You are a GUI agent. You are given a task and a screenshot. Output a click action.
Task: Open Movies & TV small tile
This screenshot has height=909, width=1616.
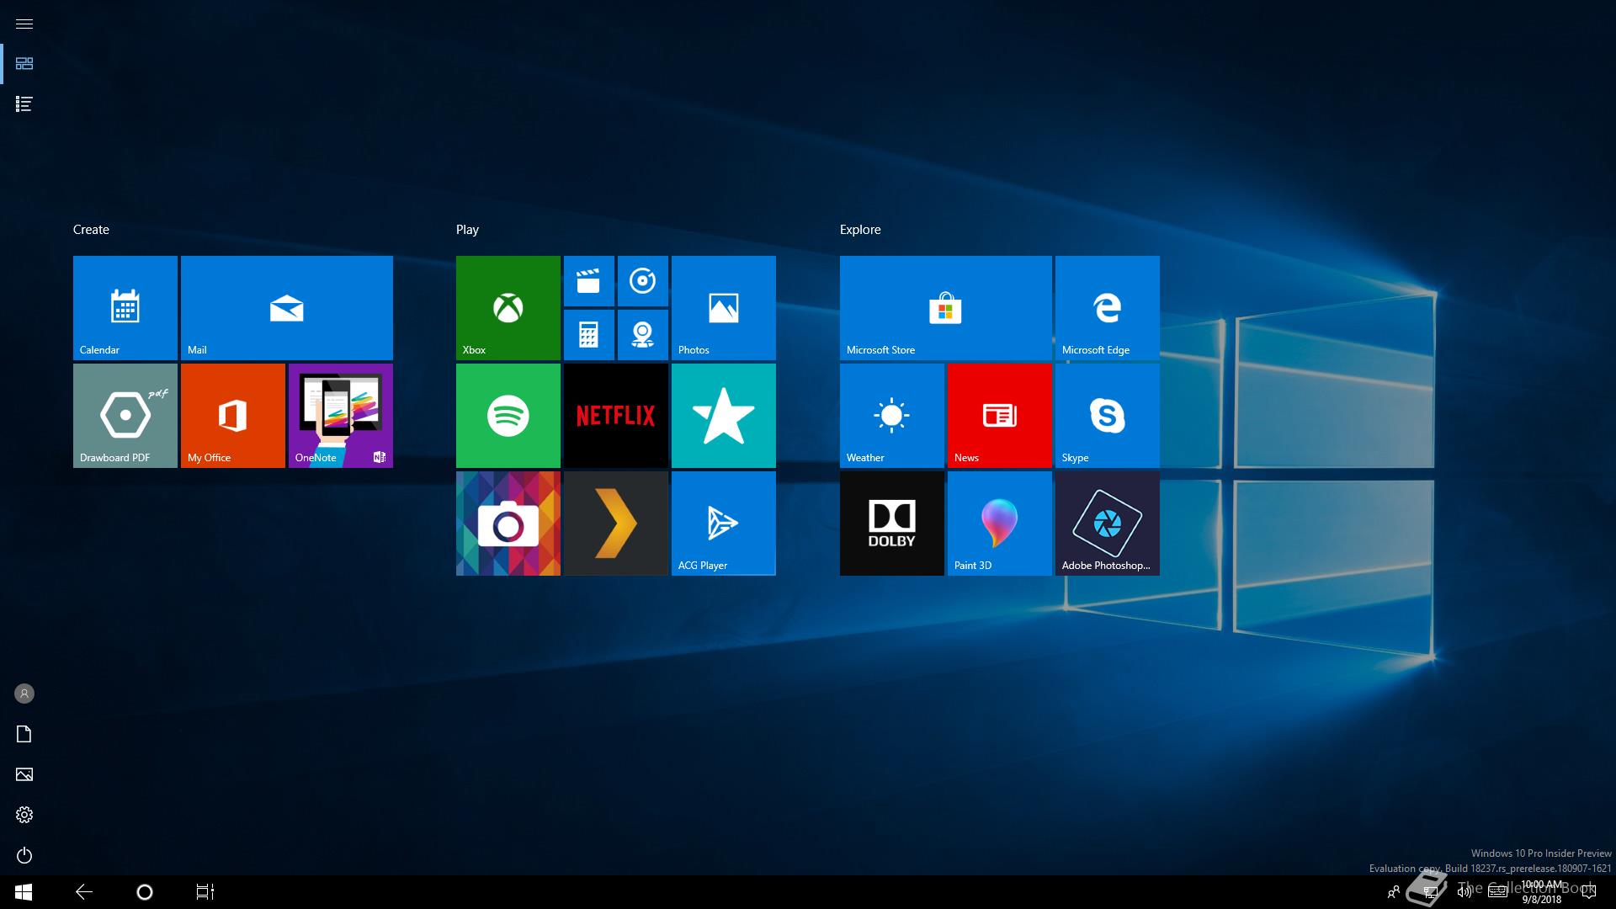tap(589, 281)
